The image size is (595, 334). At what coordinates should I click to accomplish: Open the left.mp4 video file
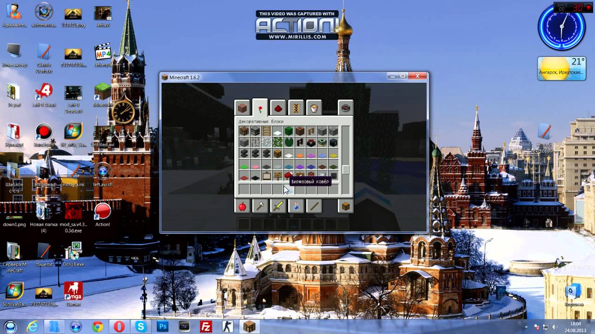103,55
